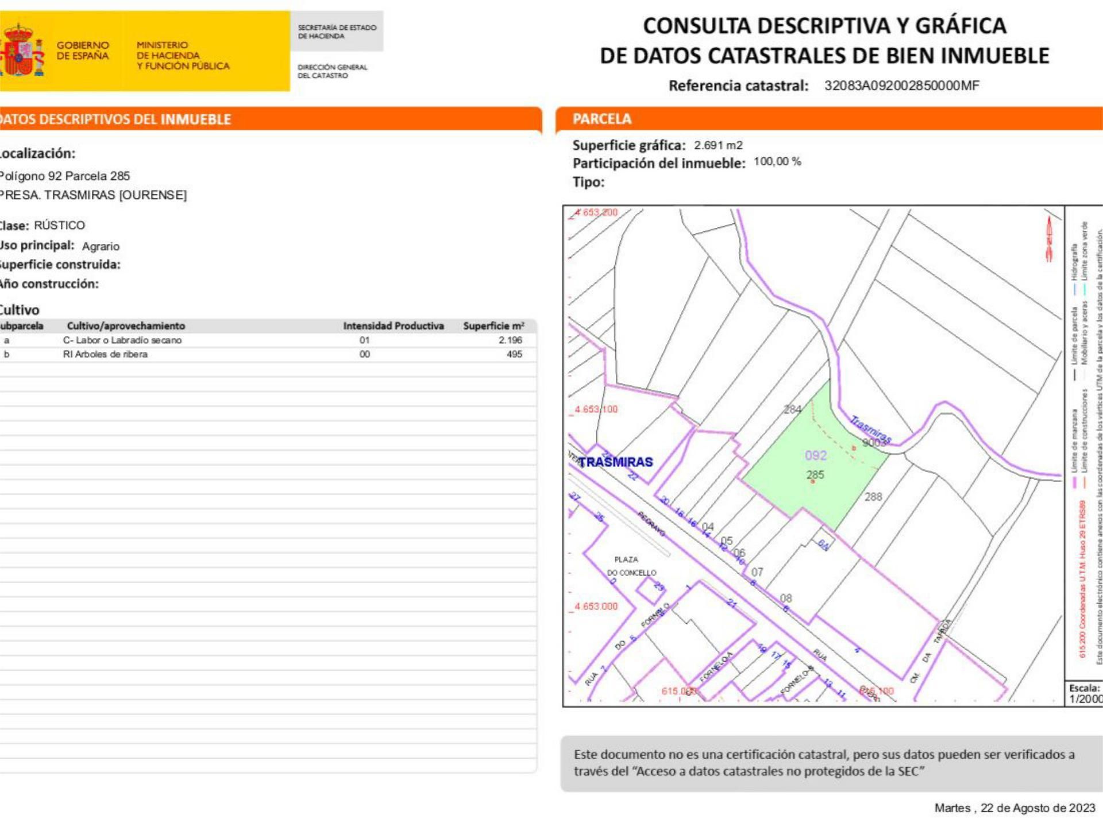Click the document title 'CONSULTA DESCRIPTIVA Y GRÁFICA'
1103x827 pixels.
(824, 26)
